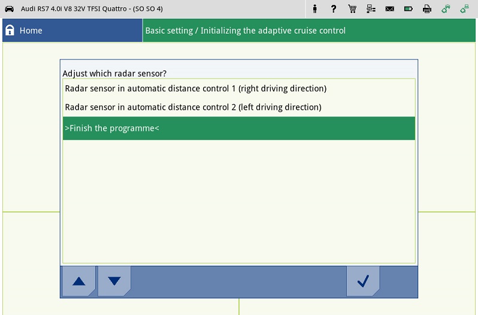Open the shopping cart icon
Screen dimensions: 478x315
352,9
